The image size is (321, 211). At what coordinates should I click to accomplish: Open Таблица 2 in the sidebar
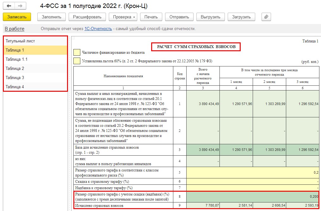coord(15,69)
